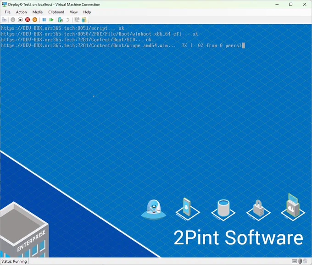The width and height of the screenshot is (312, 265).
Task: Click the 2Pint Software logo text
Action: coord(239,237)
